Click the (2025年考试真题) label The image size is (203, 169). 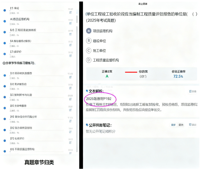(x=101, y=20)
